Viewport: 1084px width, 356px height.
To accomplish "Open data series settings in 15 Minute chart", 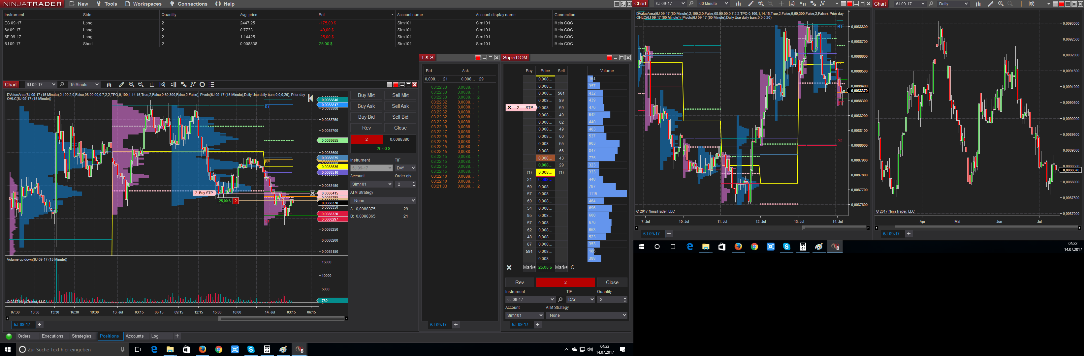I will (x=183, y=84).
